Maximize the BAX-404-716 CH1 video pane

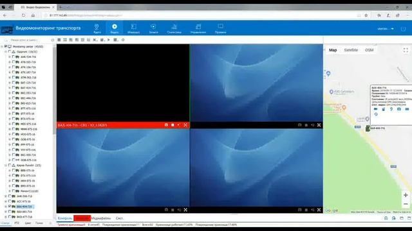(x=185, y=125)
